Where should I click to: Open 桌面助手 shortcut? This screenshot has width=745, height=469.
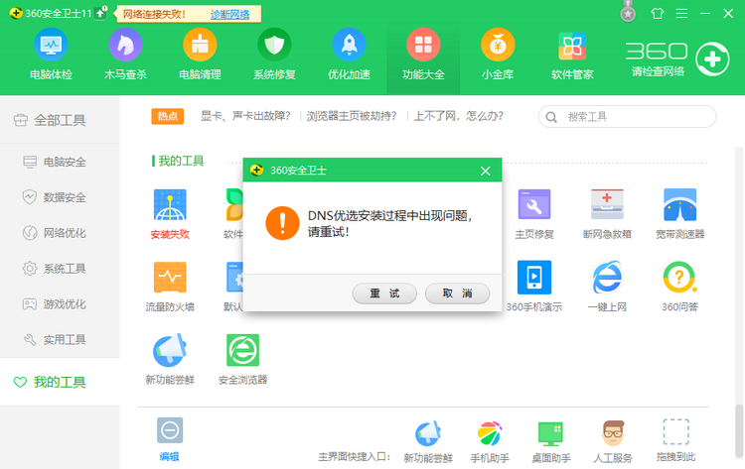pos(551,440)
